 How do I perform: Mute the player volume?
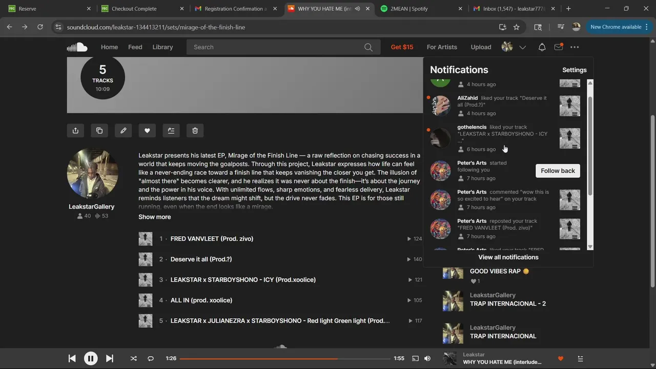[x=427, y=359]
